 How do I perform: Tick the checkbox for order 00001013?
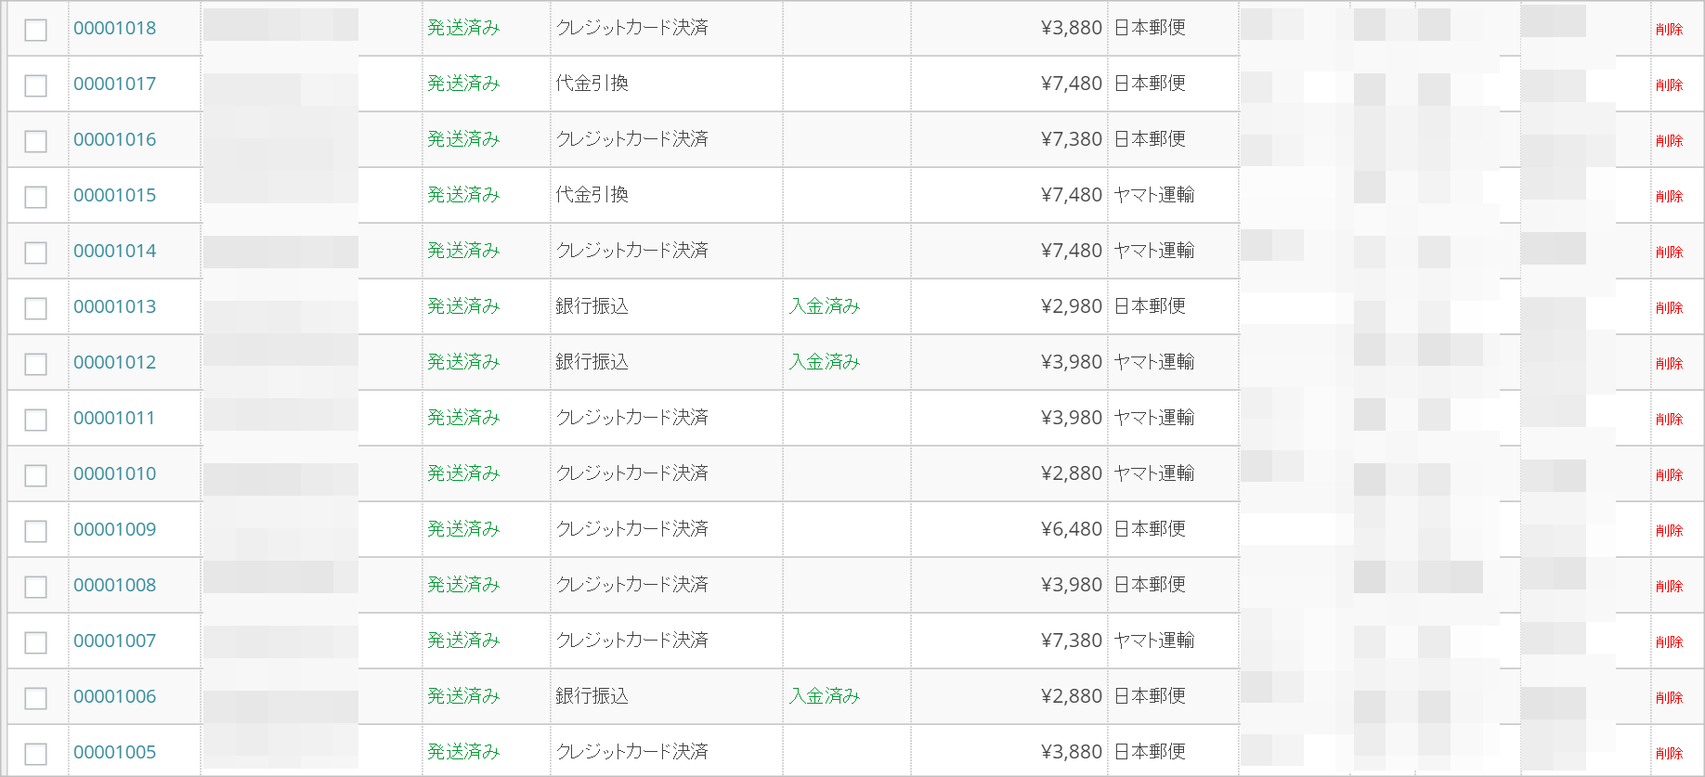point(35,308)
